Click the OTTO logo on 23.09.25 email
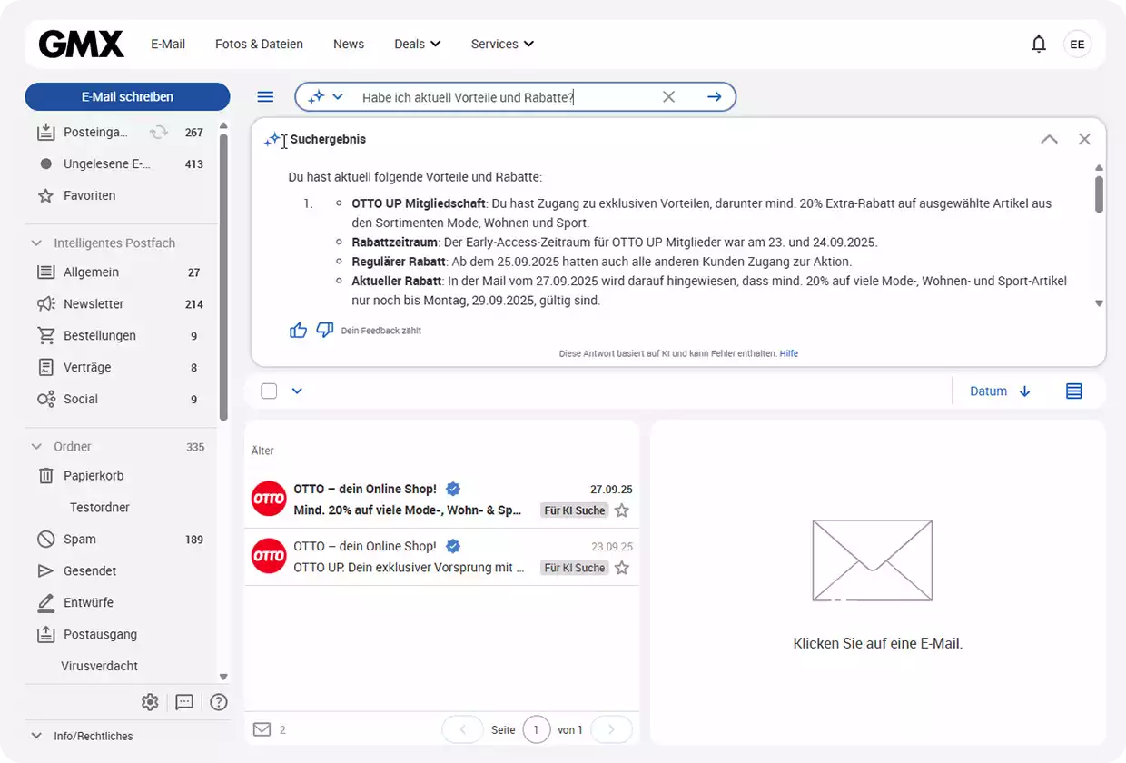 point(269,556)
